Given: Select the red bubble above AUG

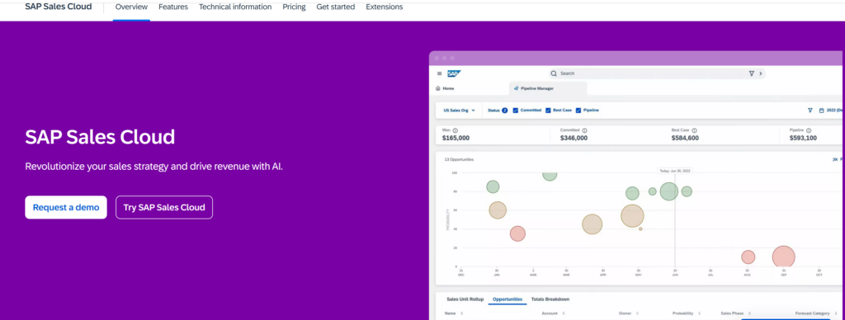Looking at the screenshot, I should 748,257.
